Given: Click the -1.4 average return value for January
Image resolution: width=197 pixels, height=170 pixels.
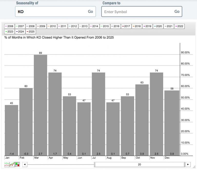Looking at the screenshot, I should 12,154.
